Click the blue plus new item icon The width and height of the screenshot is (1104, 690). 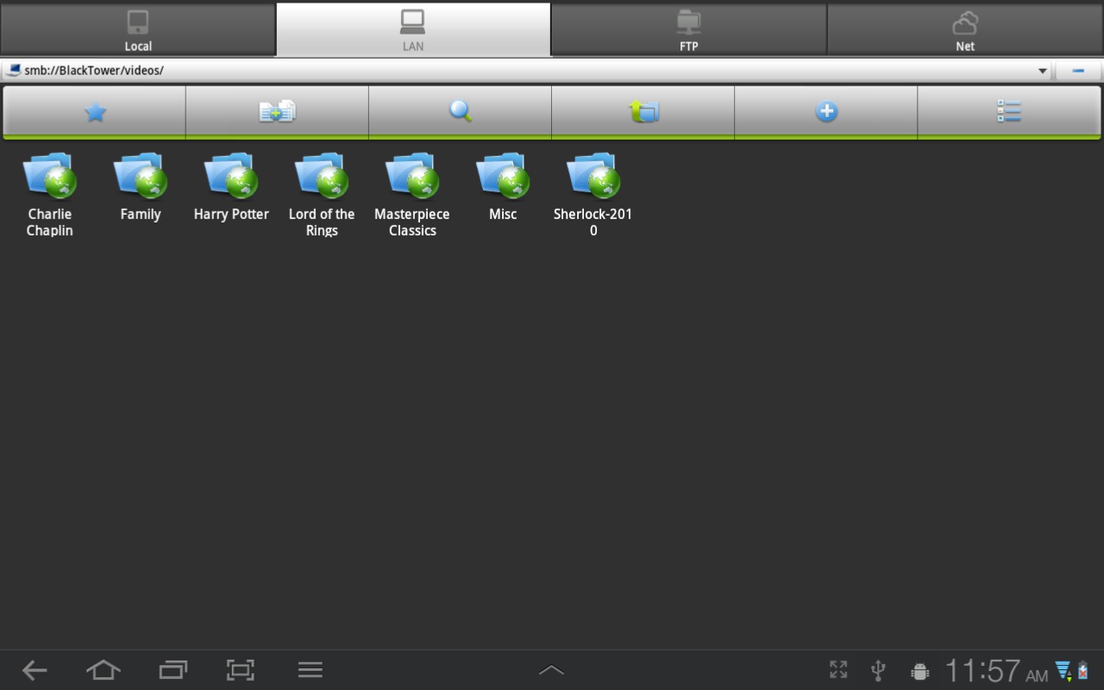(825, 111)
